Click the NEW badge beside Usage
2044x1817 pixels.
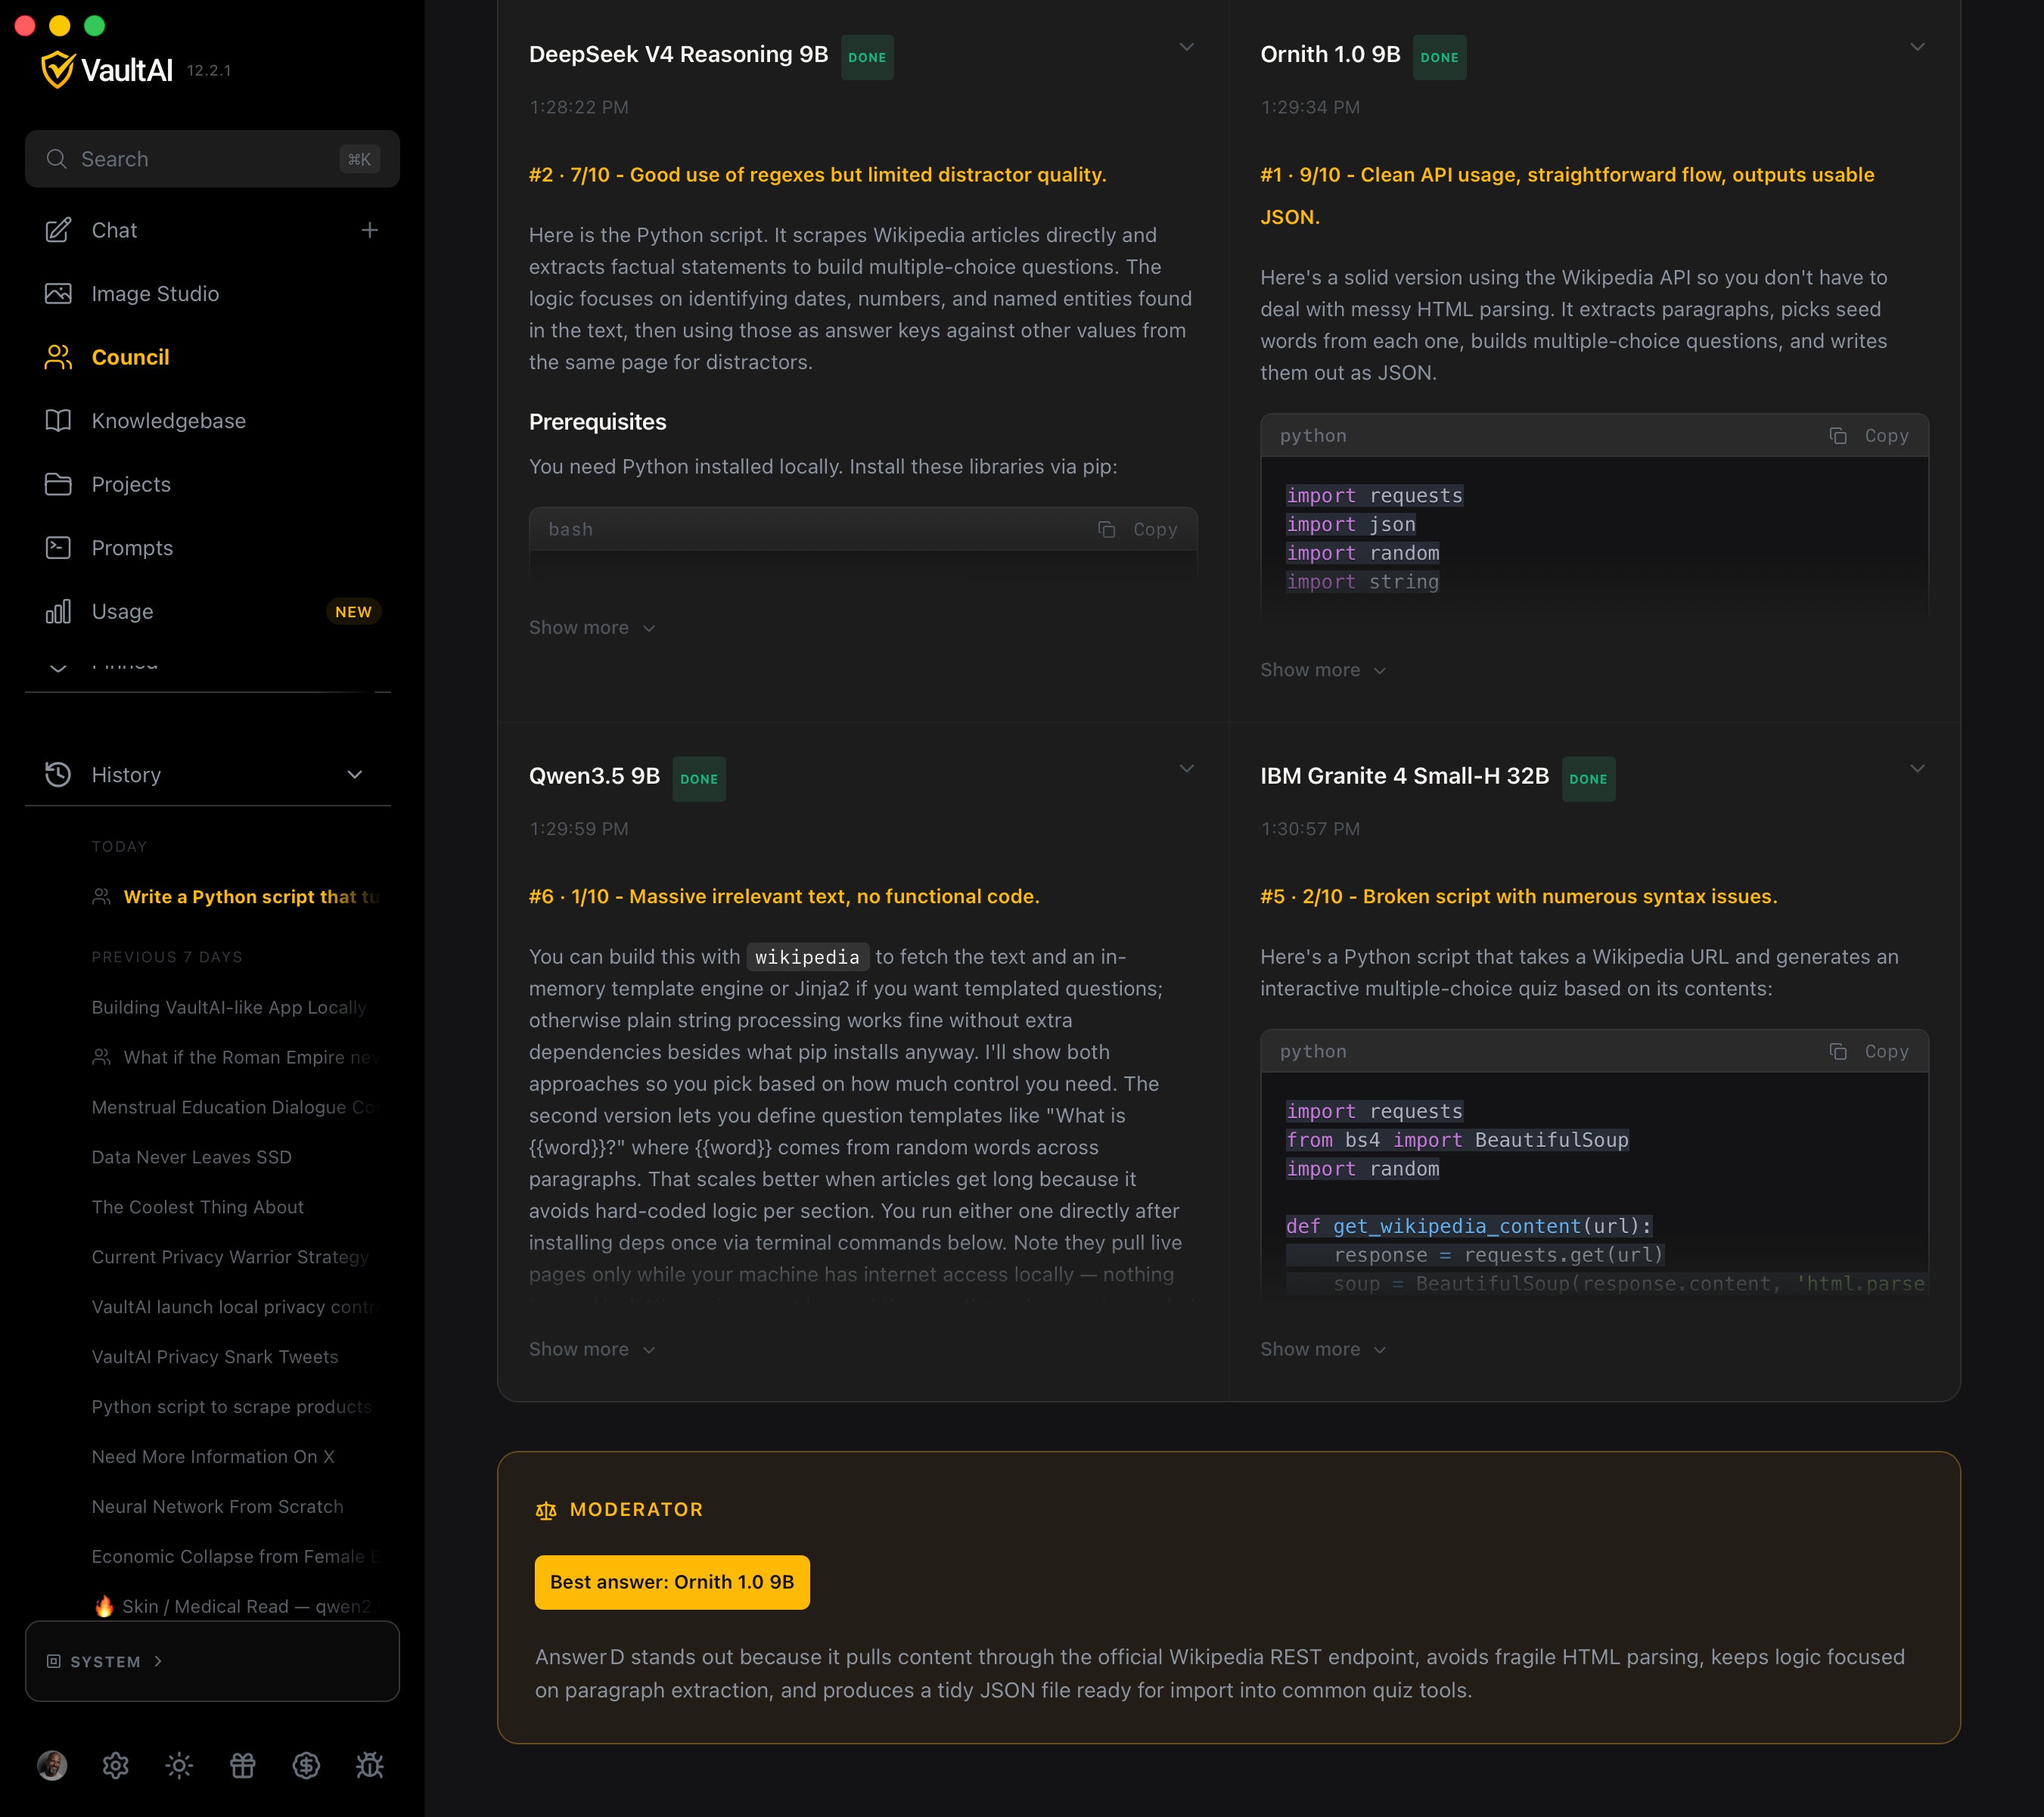[x=353, y=612]
